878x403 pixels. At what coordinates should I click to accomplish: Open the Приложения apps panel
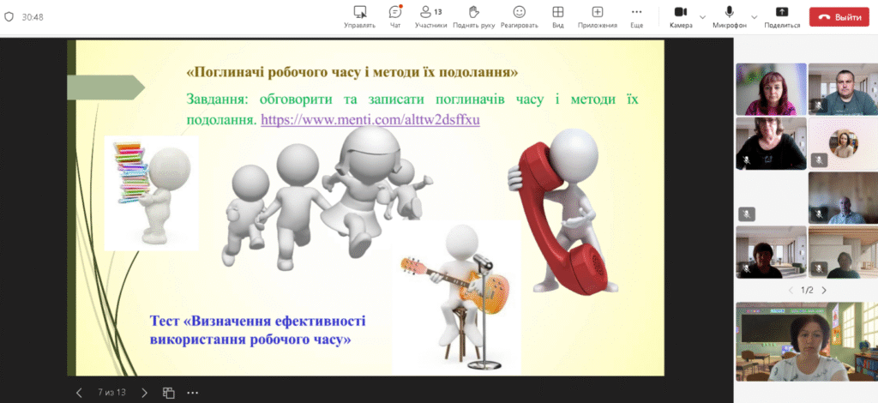pos(598,17)
